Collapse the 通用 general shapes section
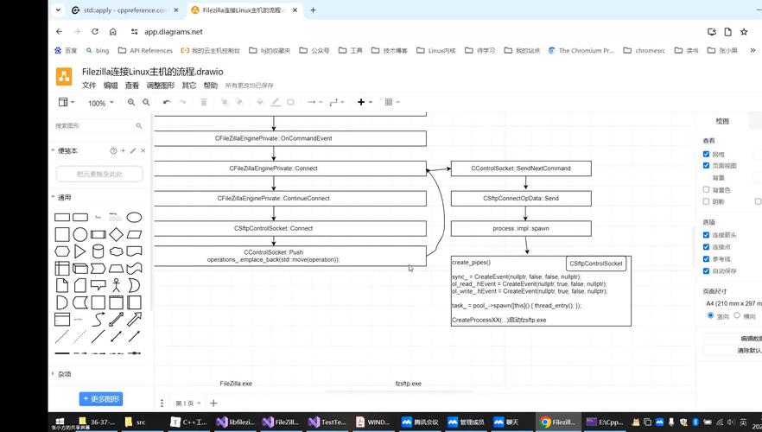 (x=64, y=197)
